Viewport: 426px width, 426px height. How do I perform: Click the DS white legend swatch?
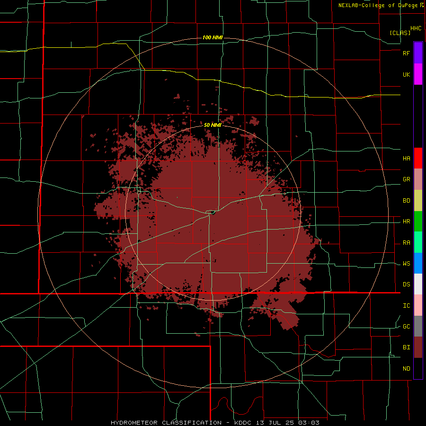click(418, 284)
